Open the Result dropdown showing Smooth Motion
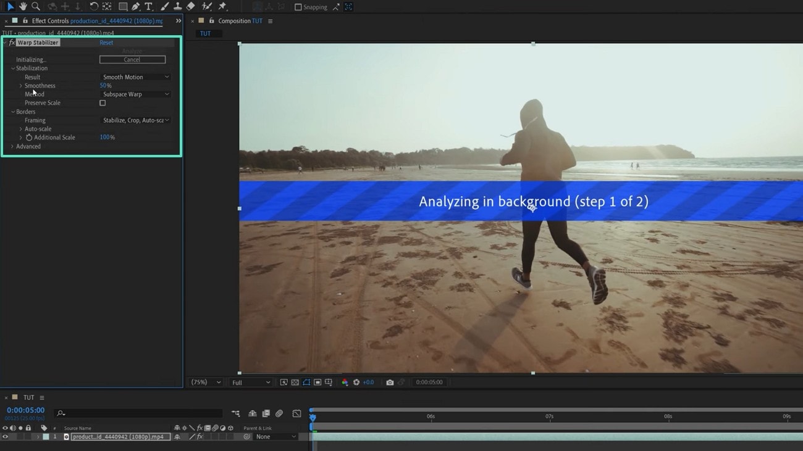The height and width of the screenshot is (451, 803). [x=135, y=77]
